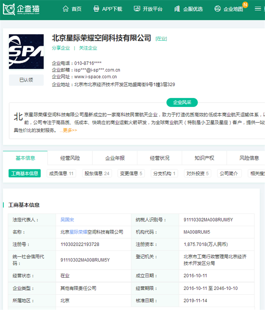Click the 成立日期 value 2016-10-11
The height and width of the screenshot is (310, 265).
coord(195,276)
